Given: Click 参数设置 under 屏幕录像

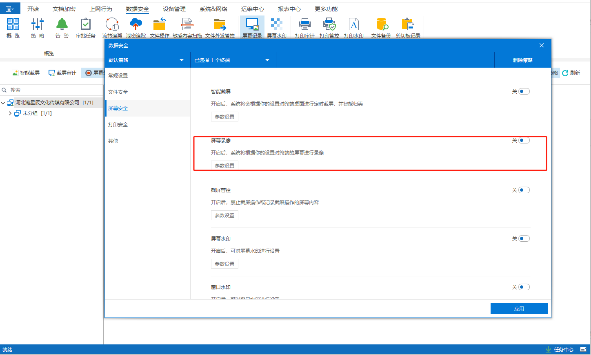Looking at the screenshot, I should [224, 165].
